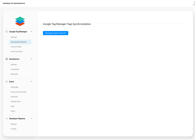Viewport: 195px width, 140px height.
Task: Open the About page
Action: [x=13, y=111]
